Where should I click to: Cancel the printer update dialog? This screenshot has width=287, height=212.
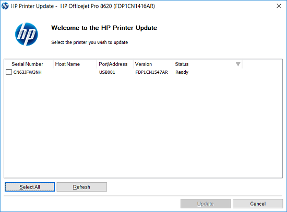[258, 204]
